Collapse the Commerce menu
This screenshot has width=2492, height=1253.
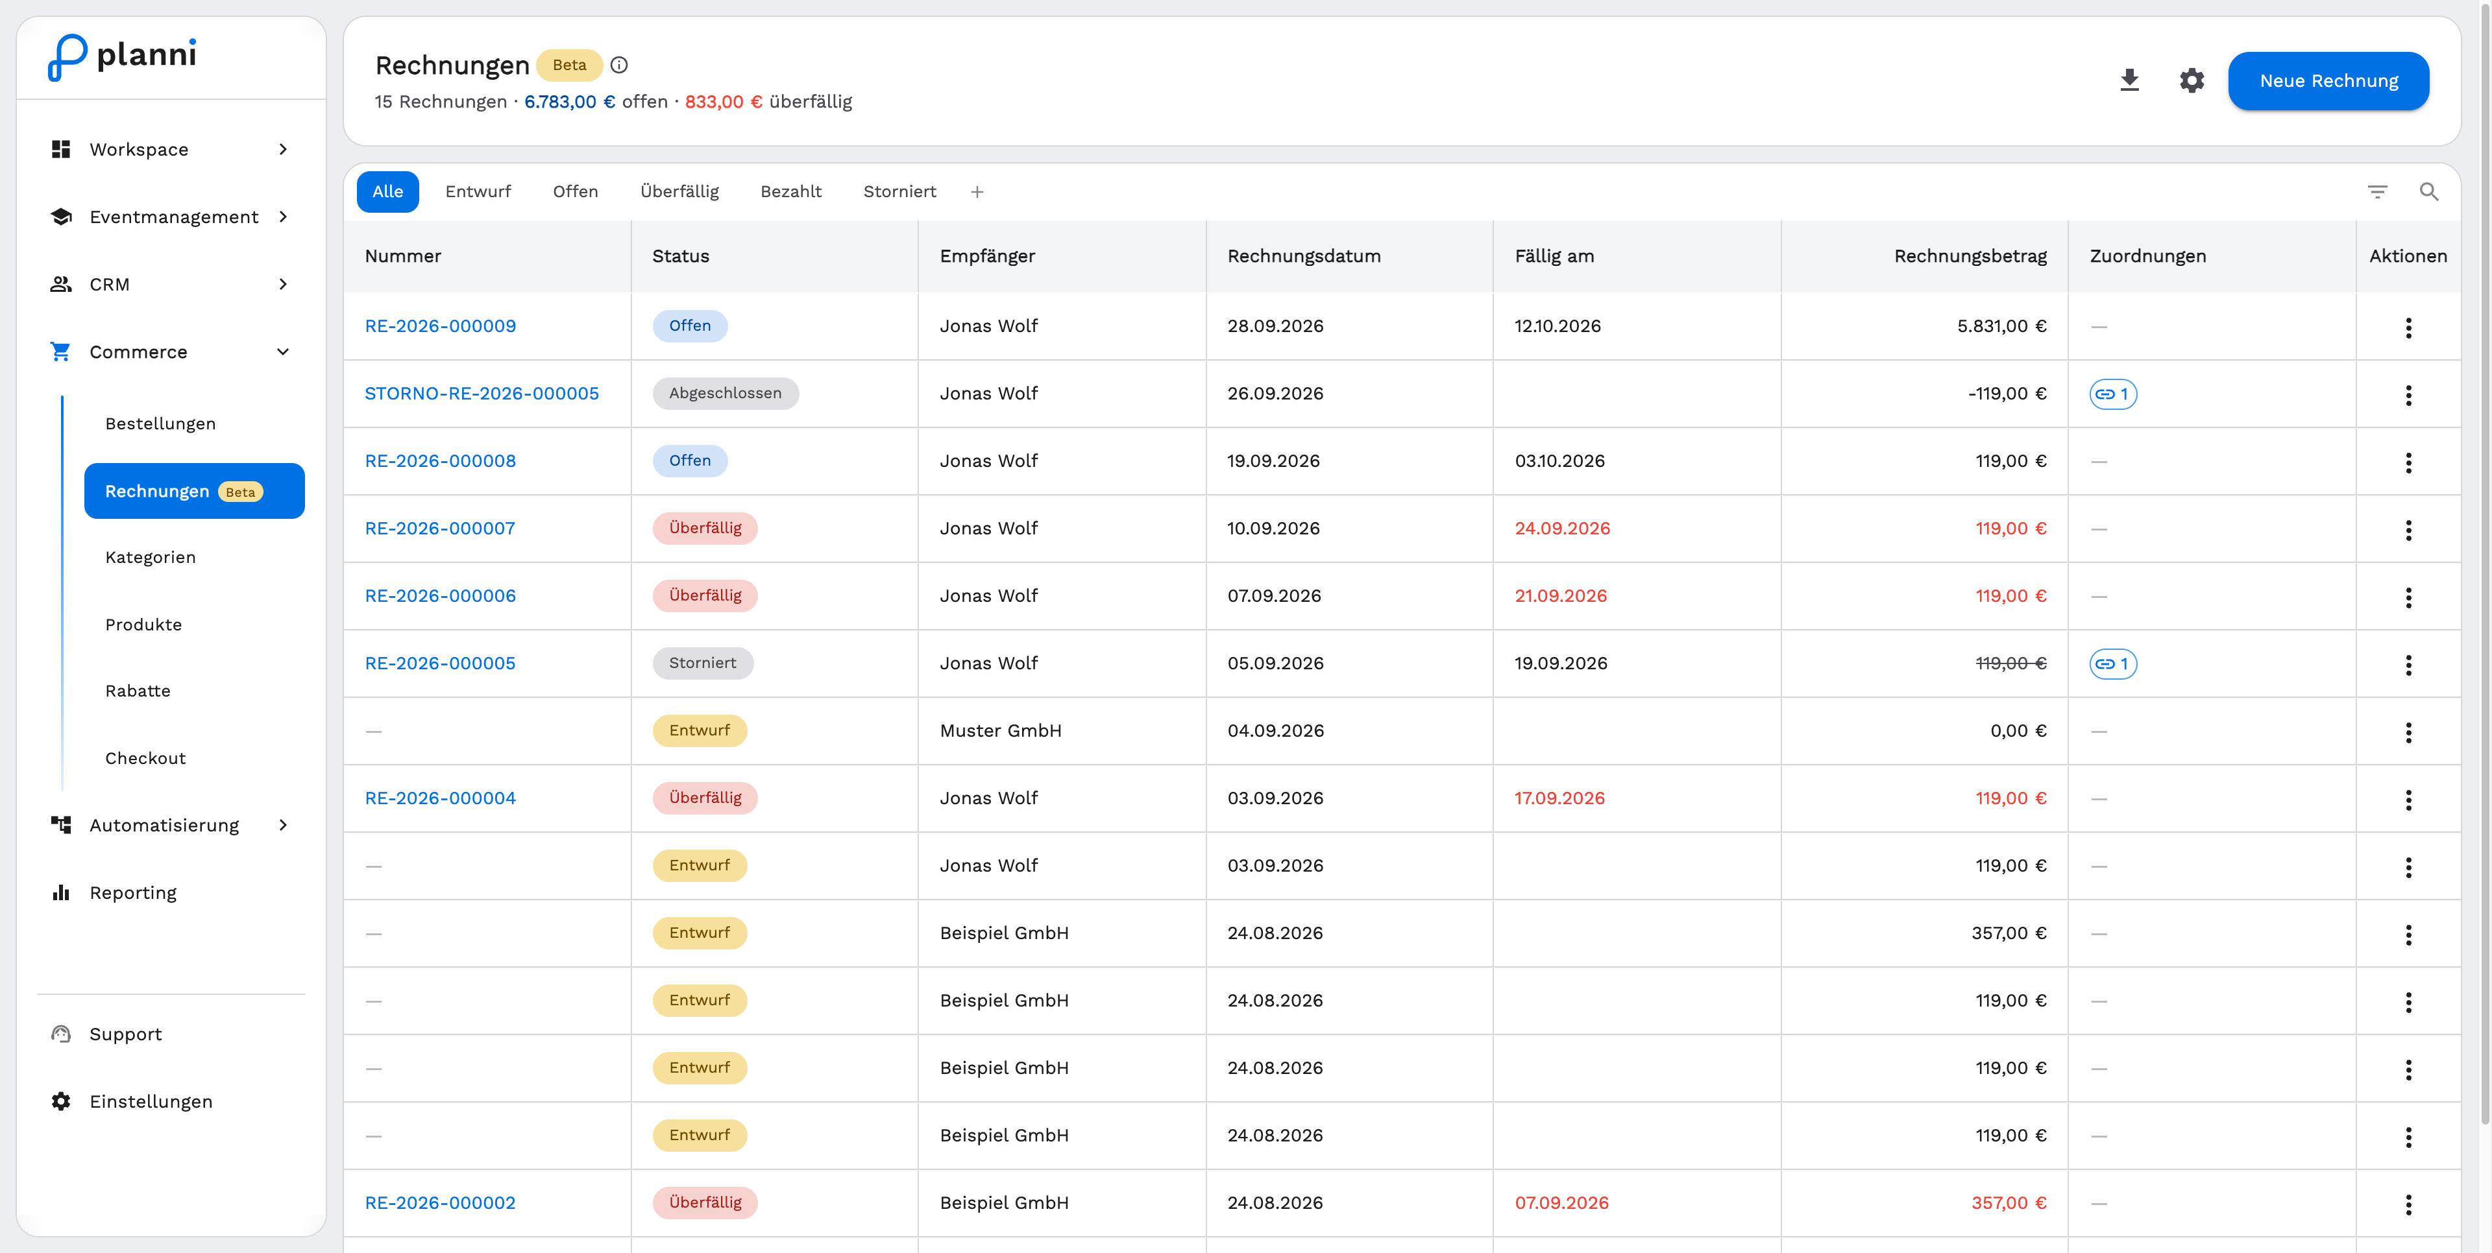[170, 352]
